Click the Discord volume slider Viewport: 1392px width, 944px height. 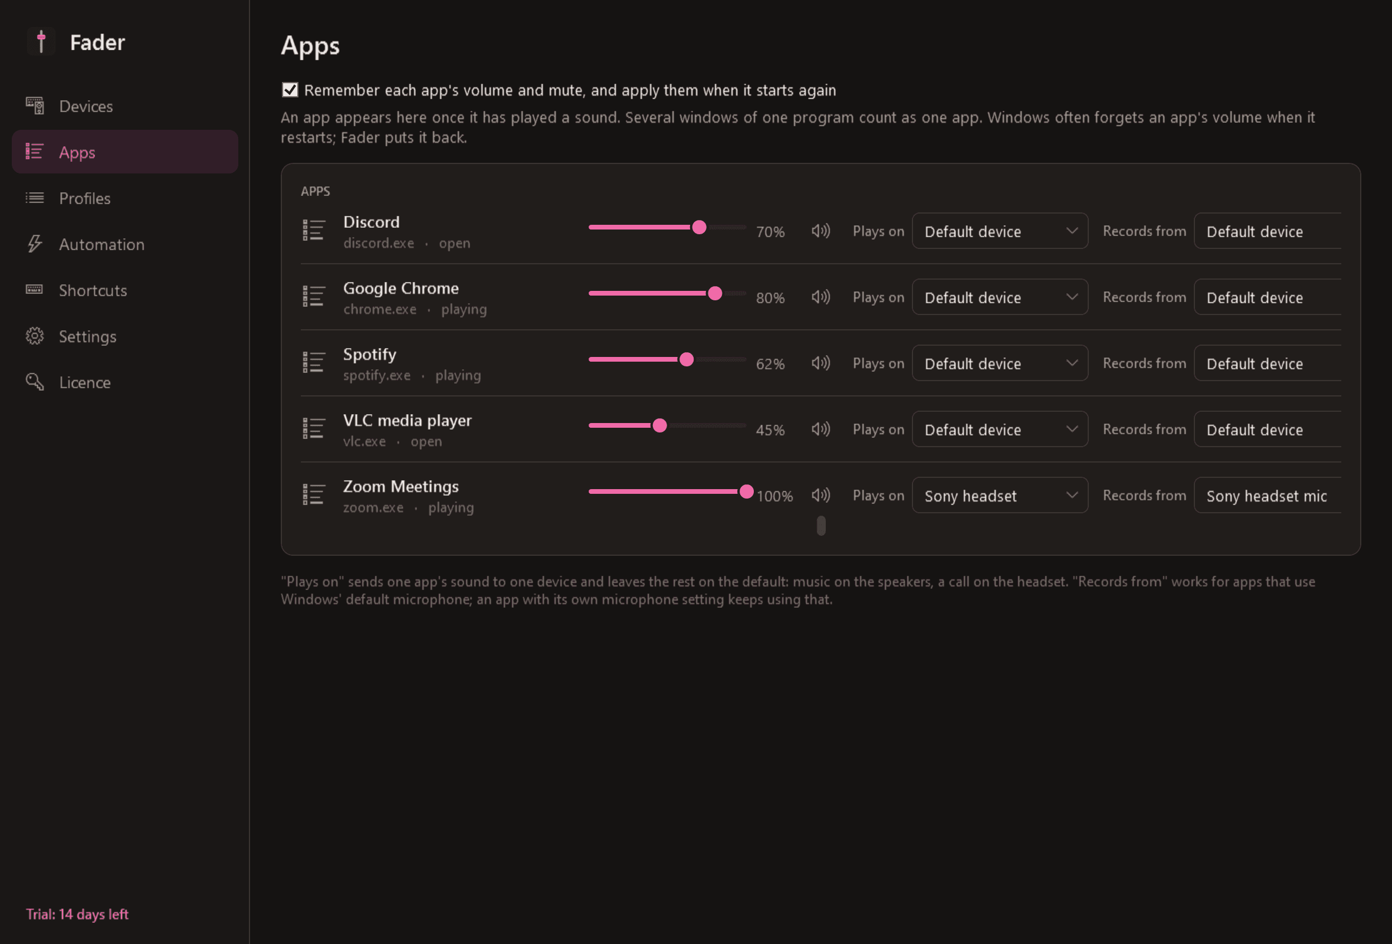click(667, 227)
